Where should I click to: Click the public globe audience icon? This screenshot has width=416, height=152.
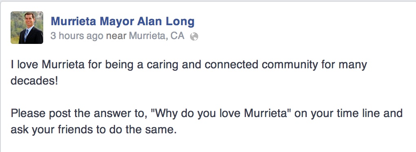pyautogui.click(x=194, y=37)
